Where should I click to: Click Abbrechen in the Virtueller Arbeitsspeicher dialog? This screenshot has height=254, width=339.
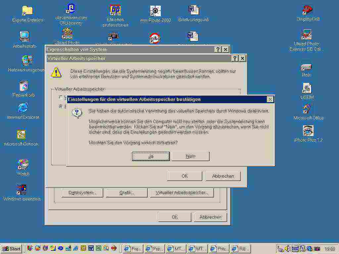point(223,176)
